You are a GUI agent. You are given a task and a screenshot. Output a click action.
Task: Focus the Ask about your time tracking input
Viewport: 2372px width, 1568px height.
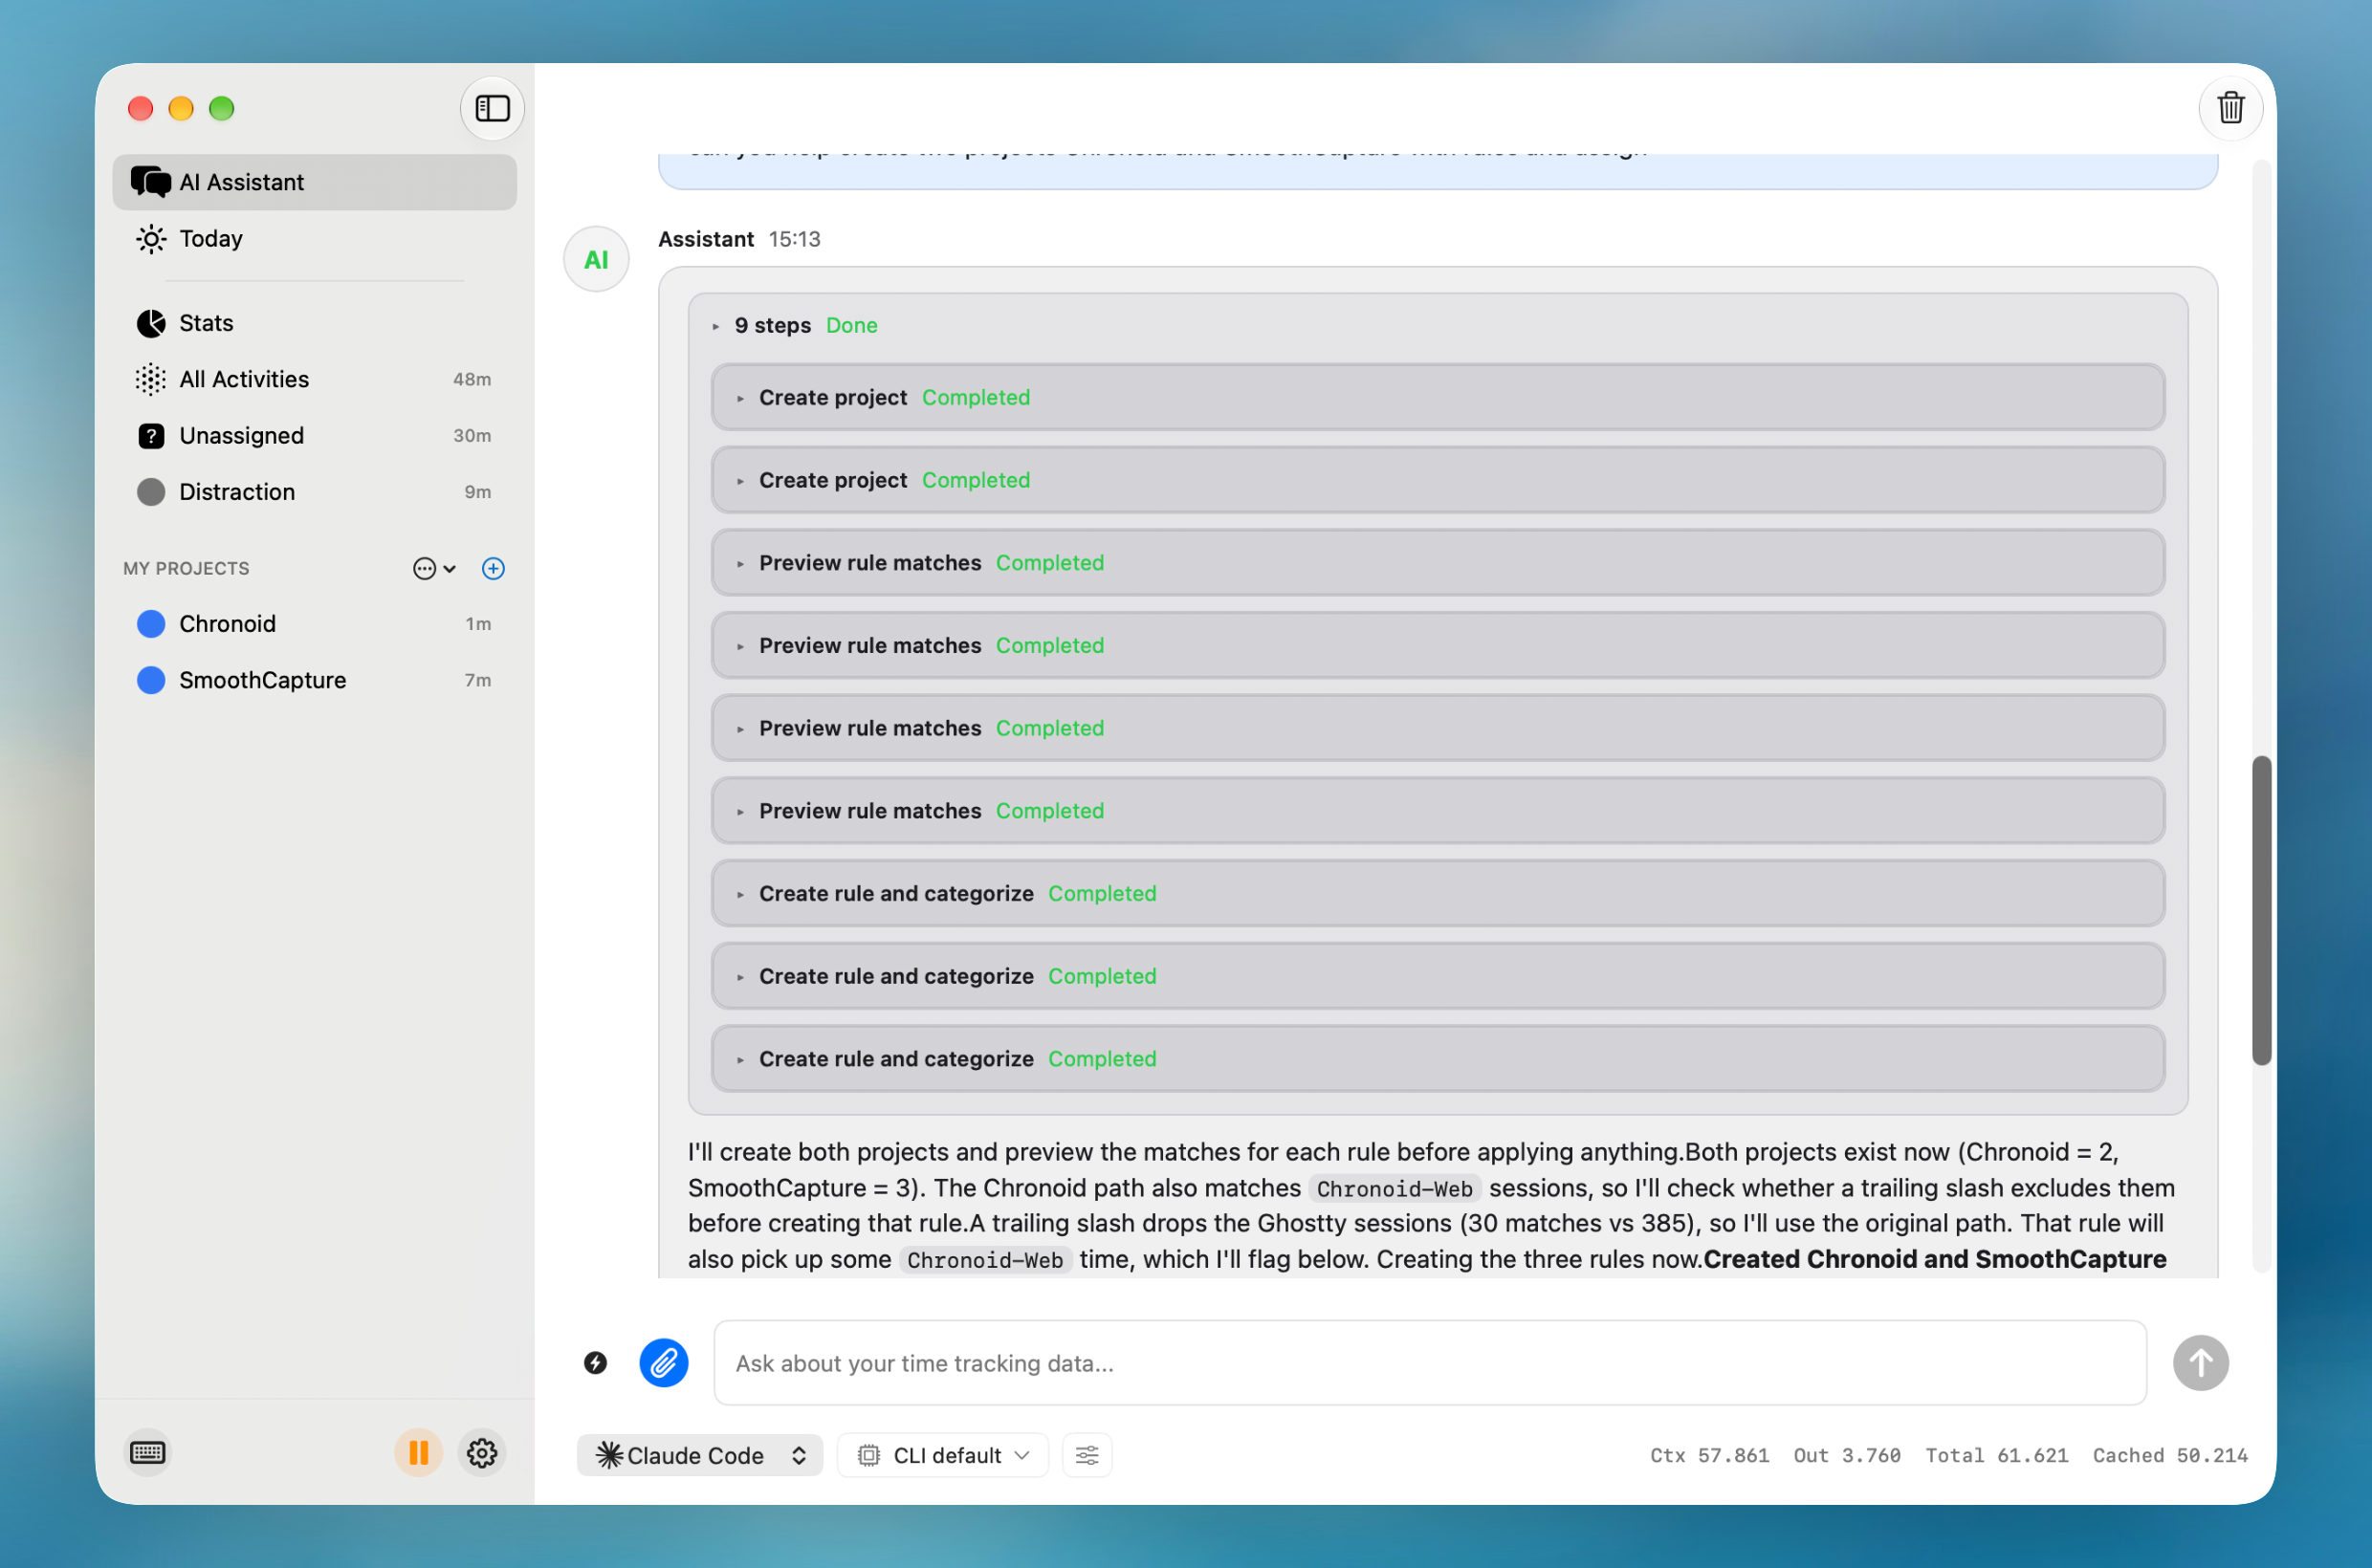click(x=1431, y=1363)
